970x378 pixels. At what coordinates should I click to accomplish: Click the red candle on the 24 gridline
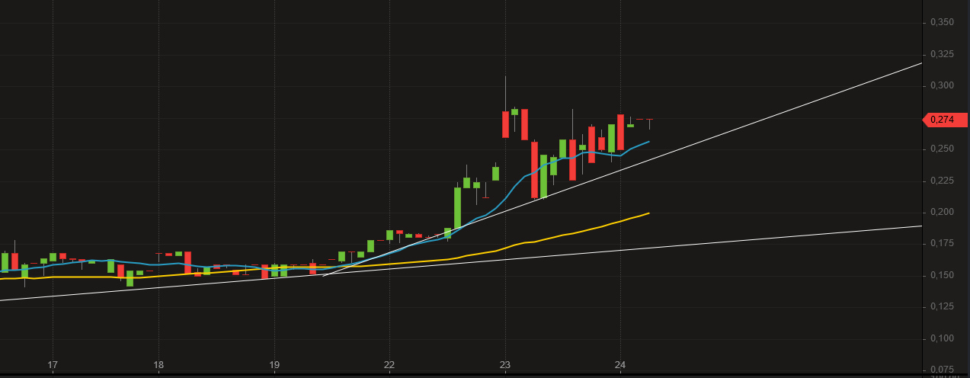click(x=620, y=132)
